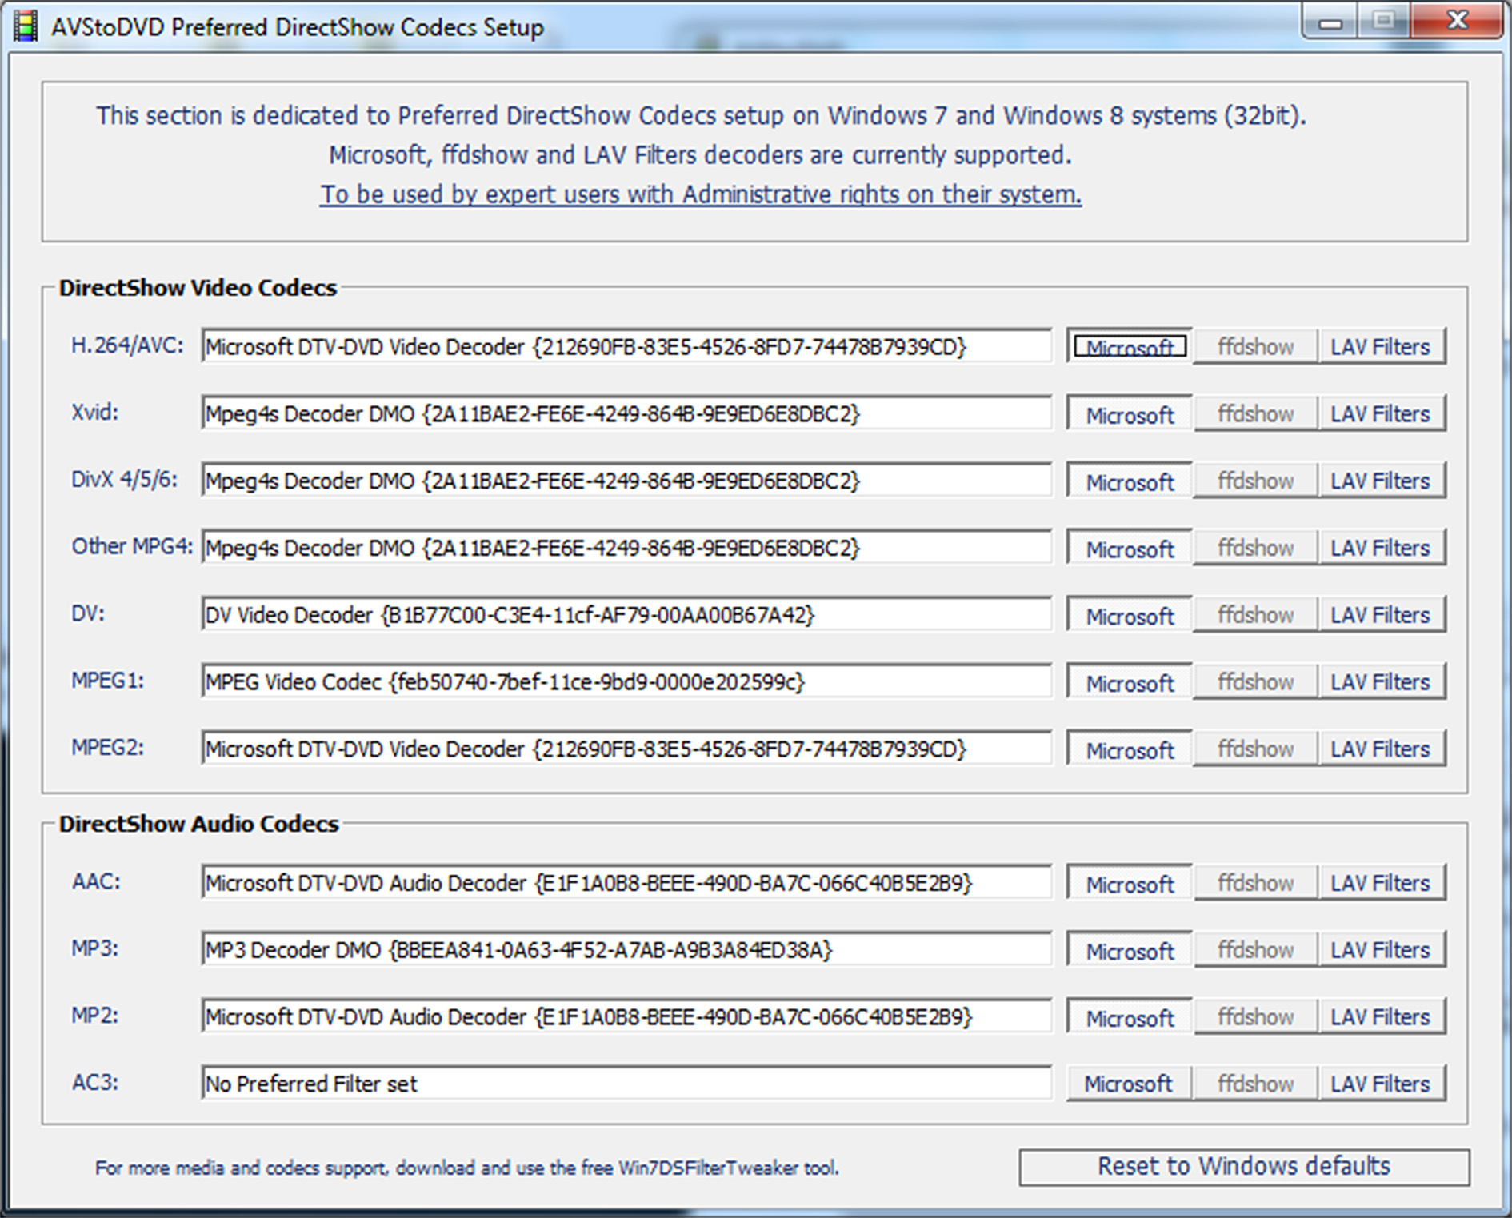1512x1218 pixels.
Task: Choose LAV Filters for Xvid
Action: coord(1381,413)
